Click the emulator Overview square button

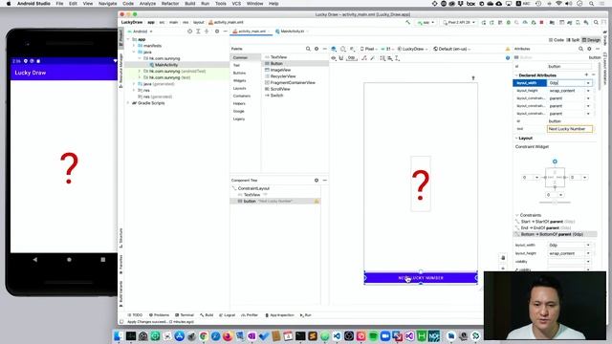coord(103,259)
